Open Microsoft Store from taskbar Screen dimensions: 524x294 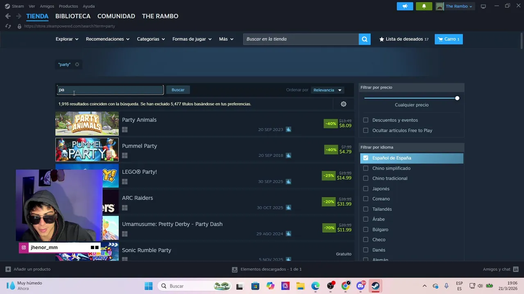255,286
